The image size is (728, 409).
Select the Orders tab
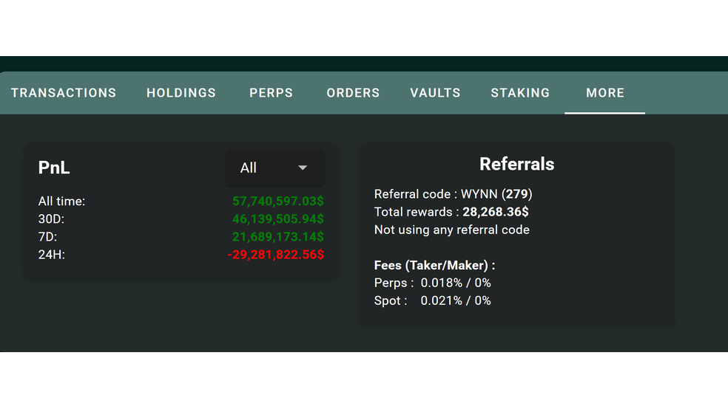(x=353, y=93)
